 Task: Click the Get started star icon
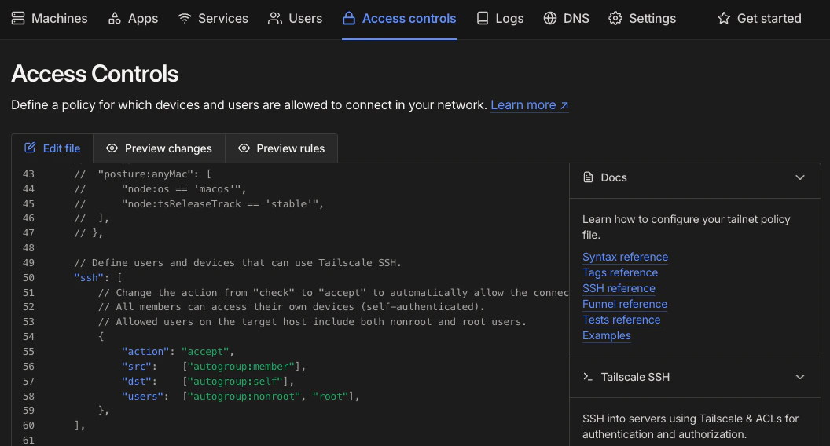pyautogui.click(x=724, y=18)
